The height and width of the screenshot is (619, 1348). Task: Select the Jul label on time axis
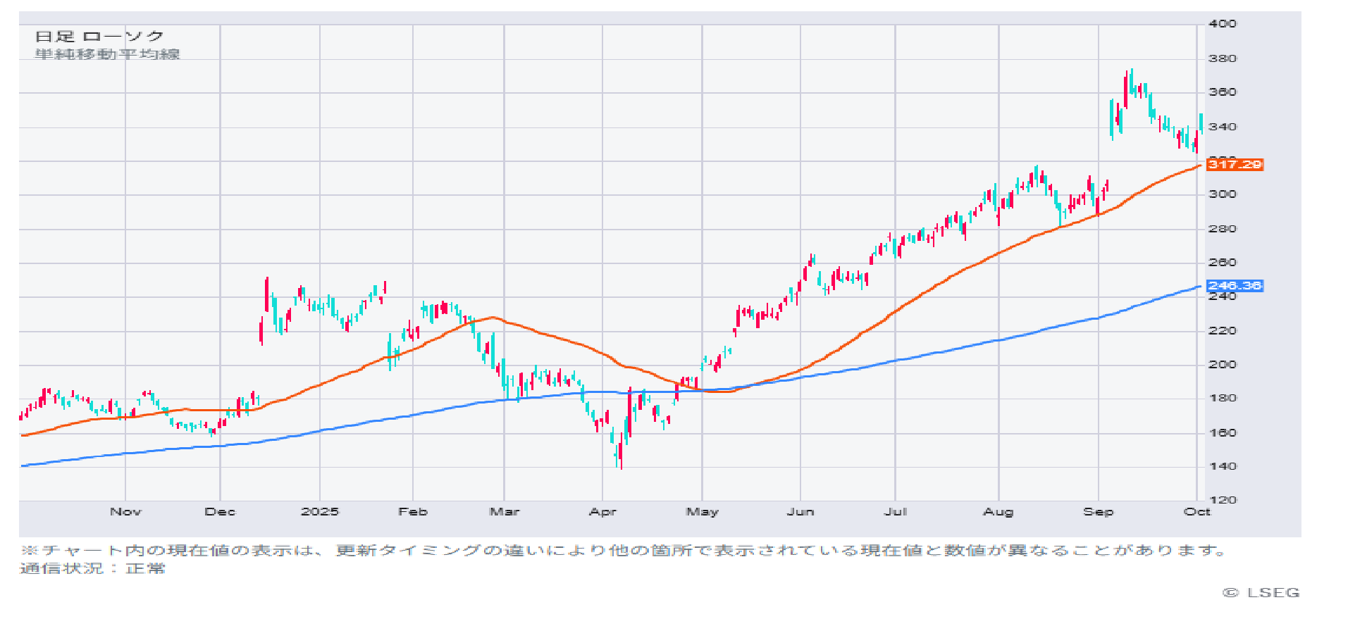click(x=895, y=512)
